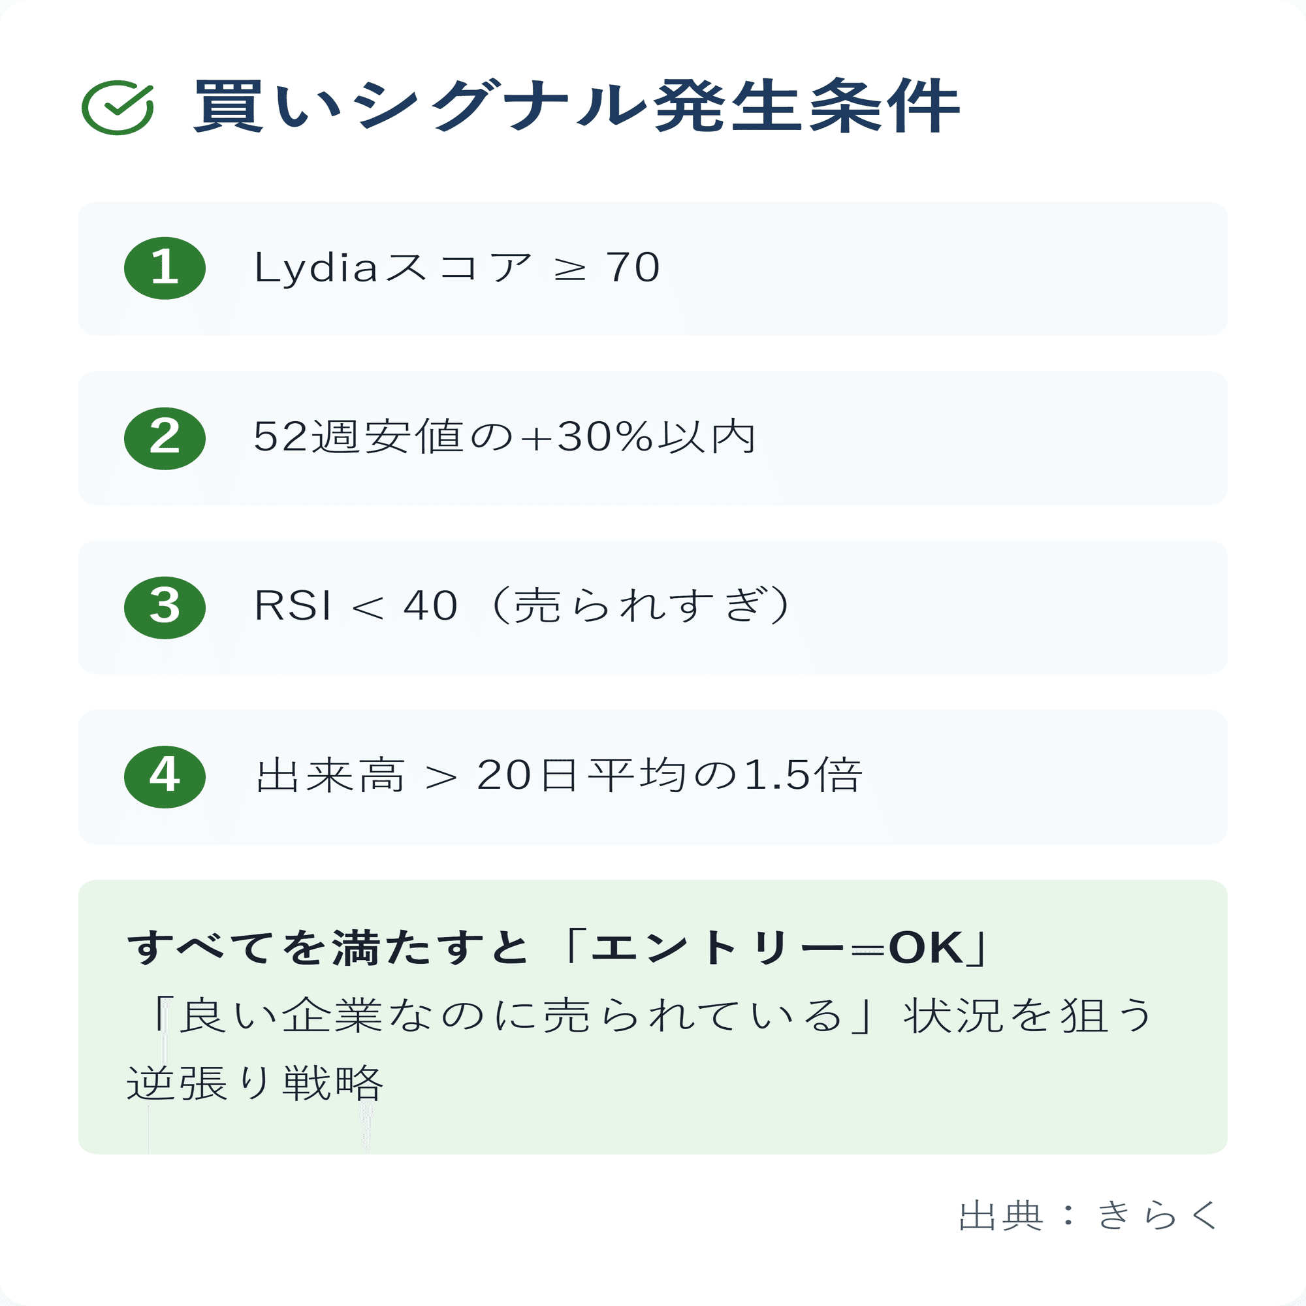1306x1306 pixels.
Task: Select the green number 4 badge
Action: point(165,776)
